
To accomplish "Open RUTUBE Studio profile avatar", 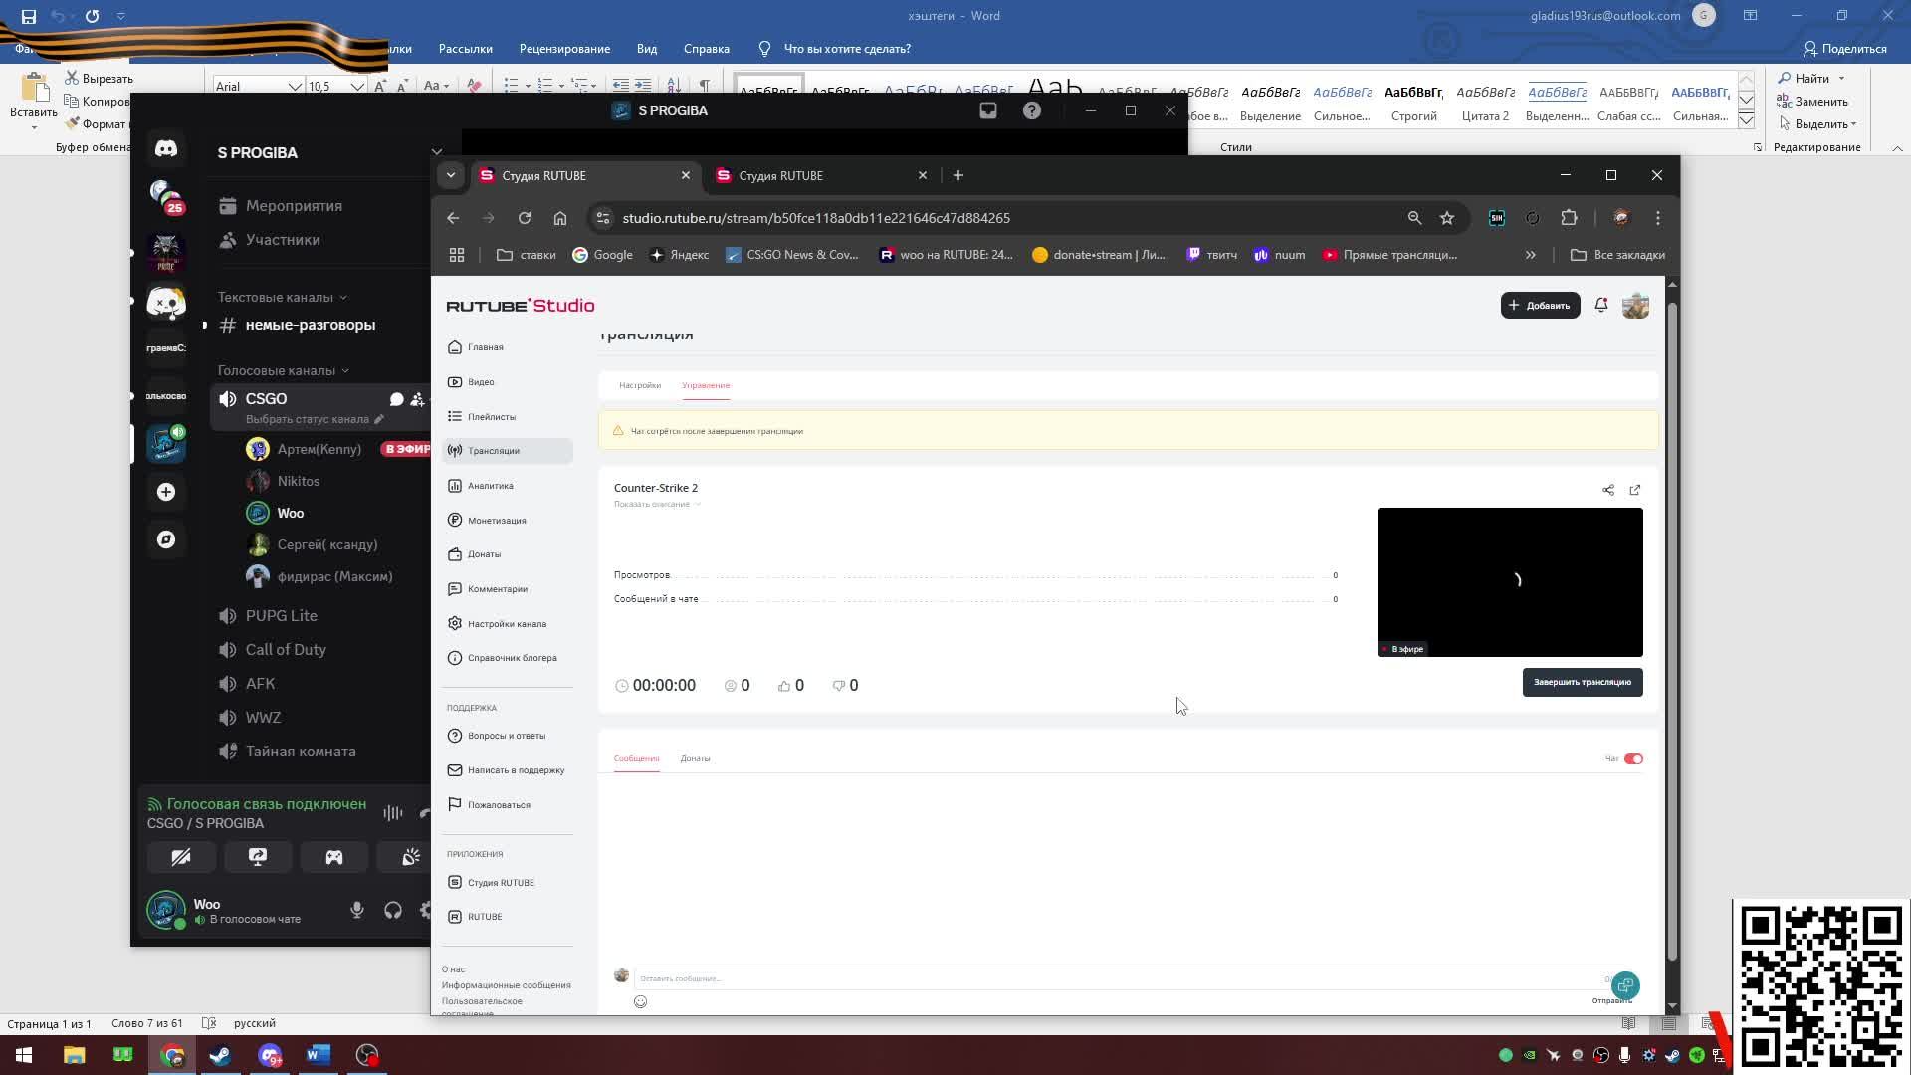I will click(x=1635, y=306).
